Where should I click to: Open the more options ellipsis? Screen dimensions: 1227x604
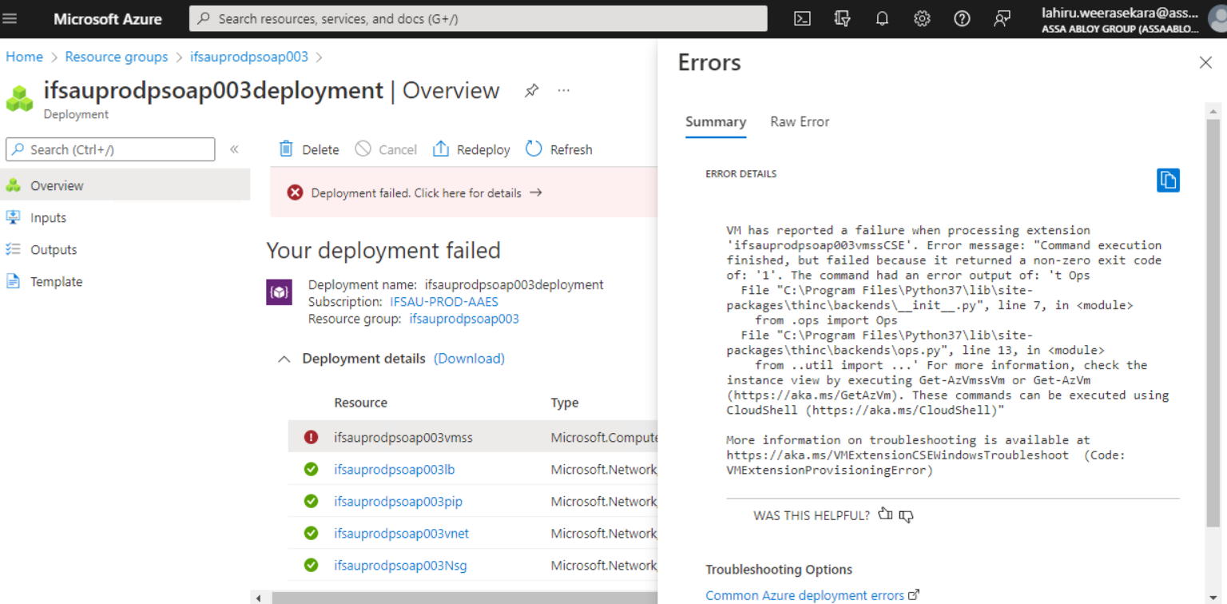564,90
